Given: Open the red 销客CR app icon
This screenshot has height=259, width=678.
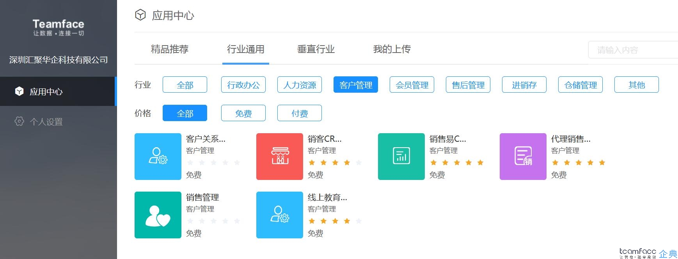Looking at the screenshot, I should 280,157.
